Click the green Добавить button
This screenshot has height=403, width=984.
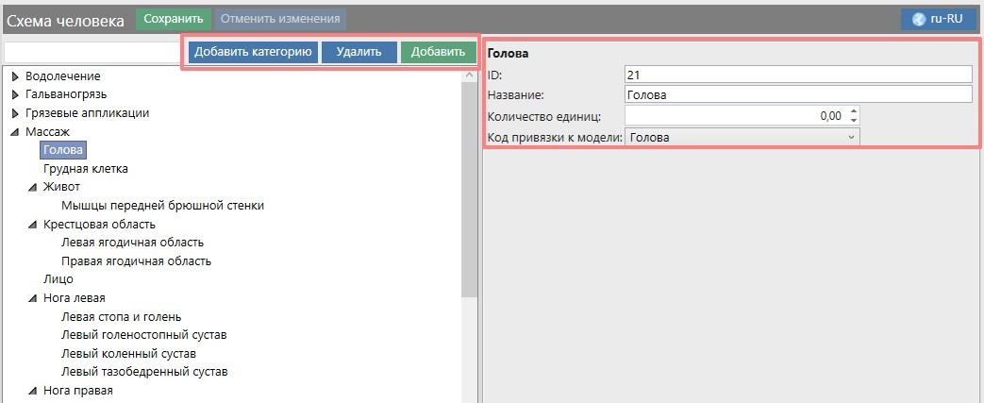click(437, 52)
